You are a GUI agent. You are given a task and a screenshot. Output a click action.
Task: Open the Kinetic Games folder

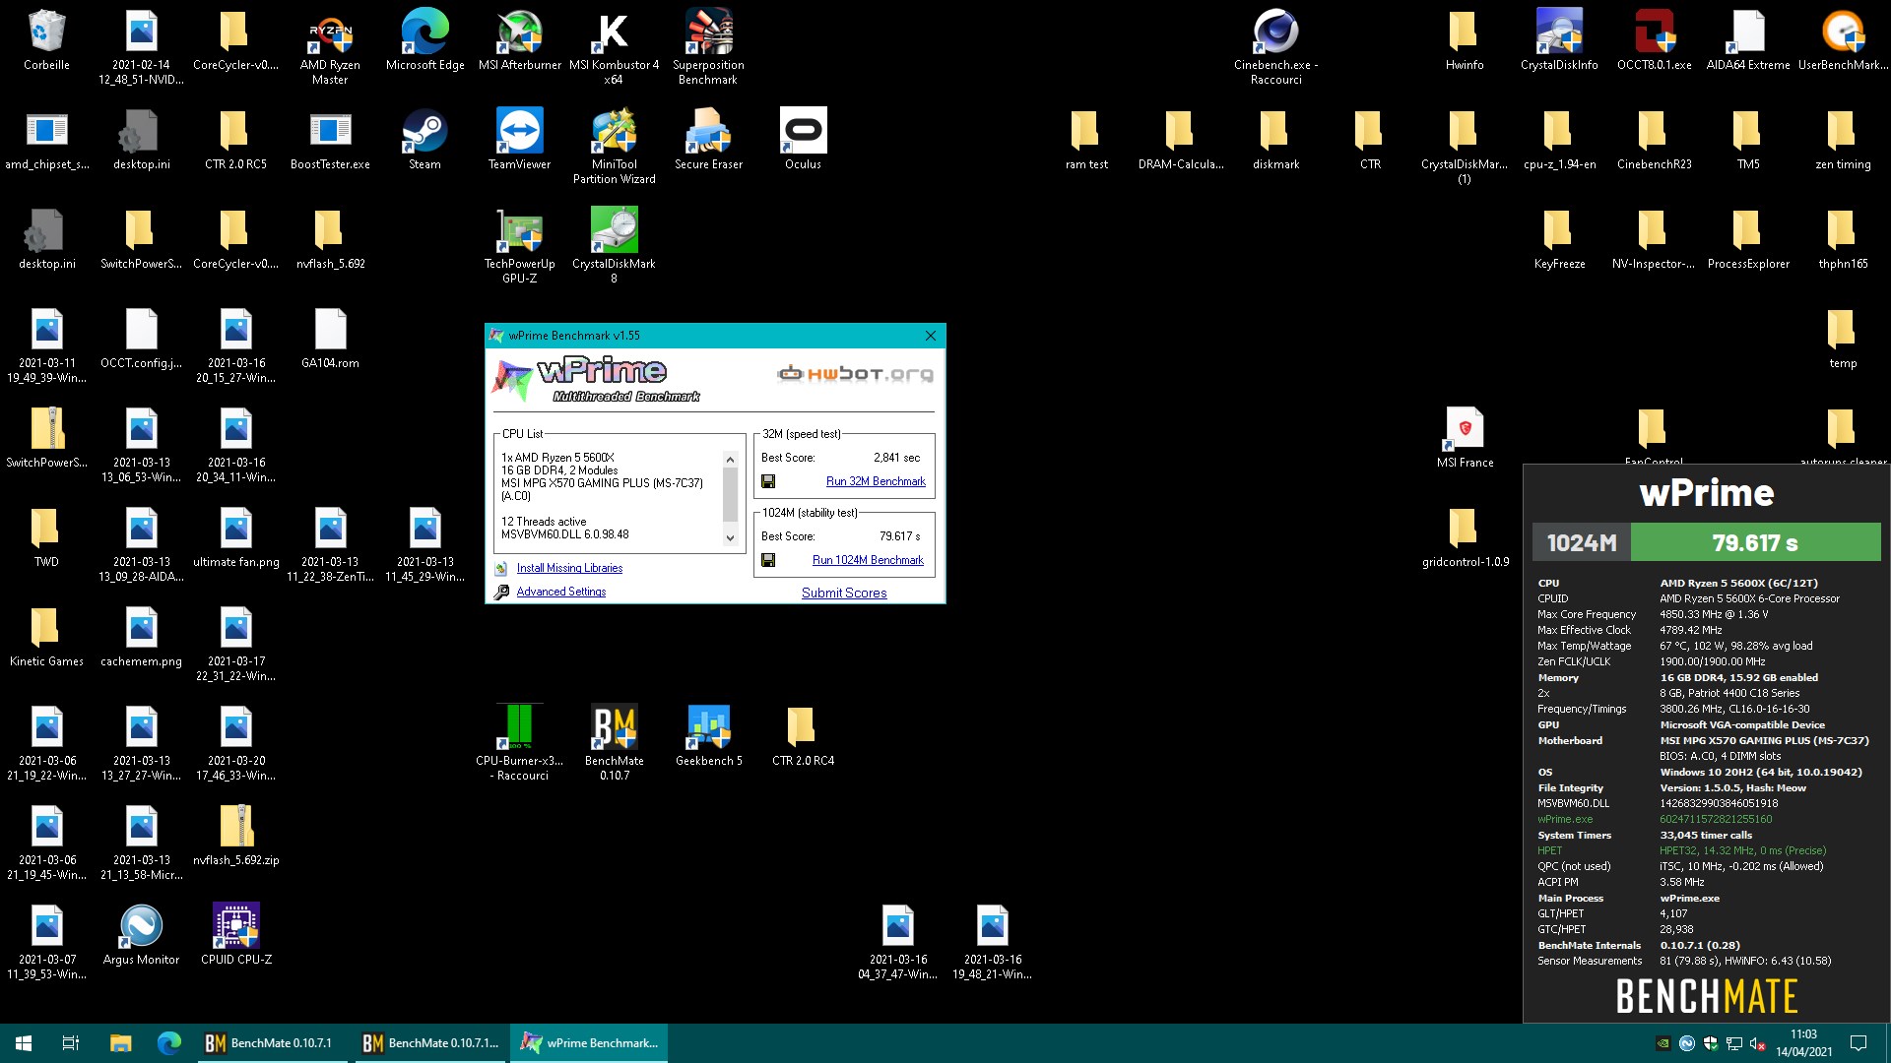[x=46, y=636]
